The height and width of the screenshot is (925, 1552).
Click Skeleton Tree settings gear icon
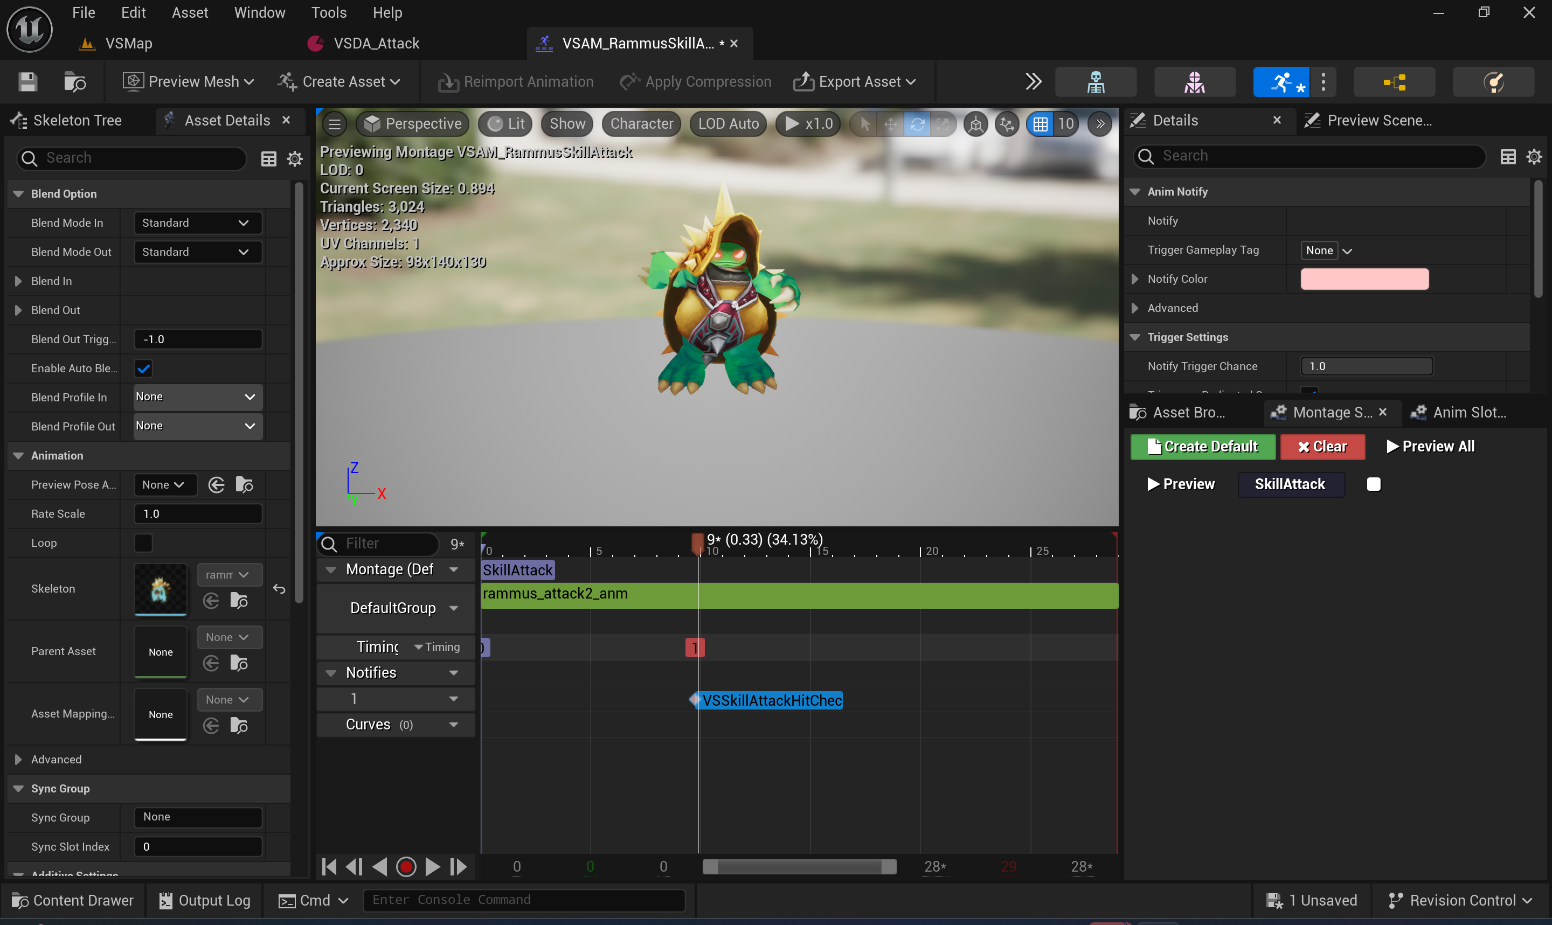294,158
